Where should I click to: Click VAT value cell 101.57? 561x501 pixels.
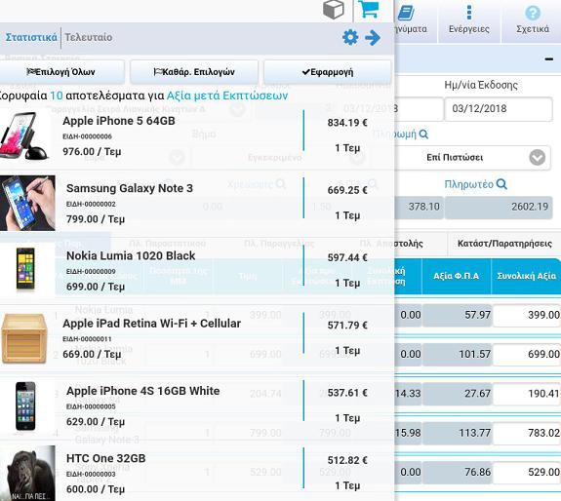point(458,355)
